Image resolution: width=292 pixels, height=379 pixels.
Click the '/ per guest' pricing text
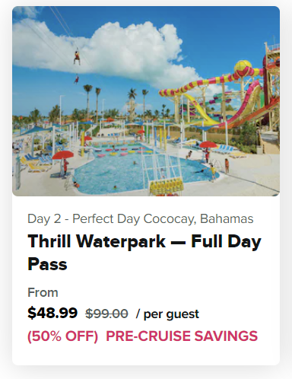coord(167,314)
